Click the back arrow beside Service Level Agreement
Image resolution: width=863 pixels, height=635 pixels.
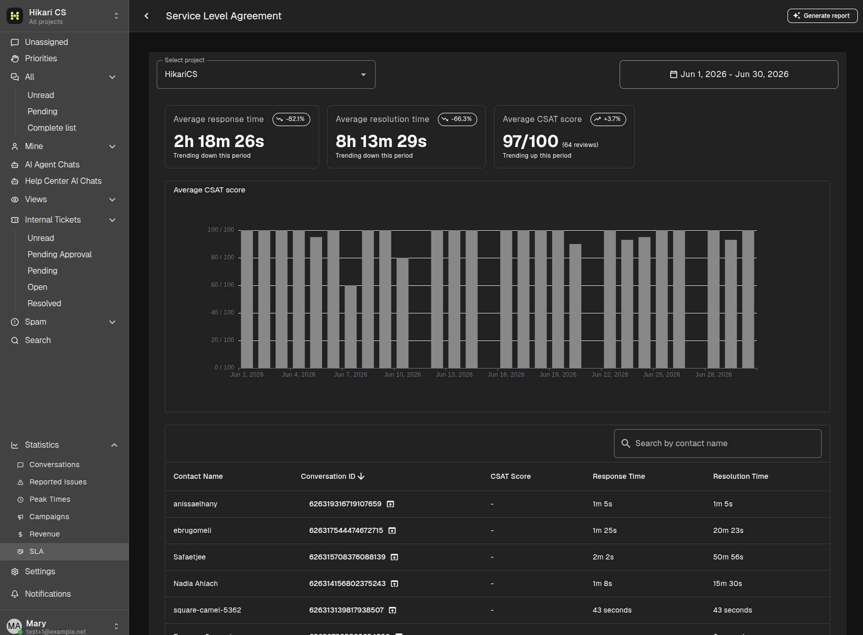146,16
